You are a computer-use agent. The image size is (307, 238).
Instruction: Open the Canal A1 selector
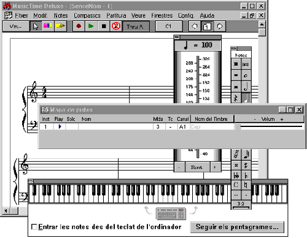(x=183, y=127)
